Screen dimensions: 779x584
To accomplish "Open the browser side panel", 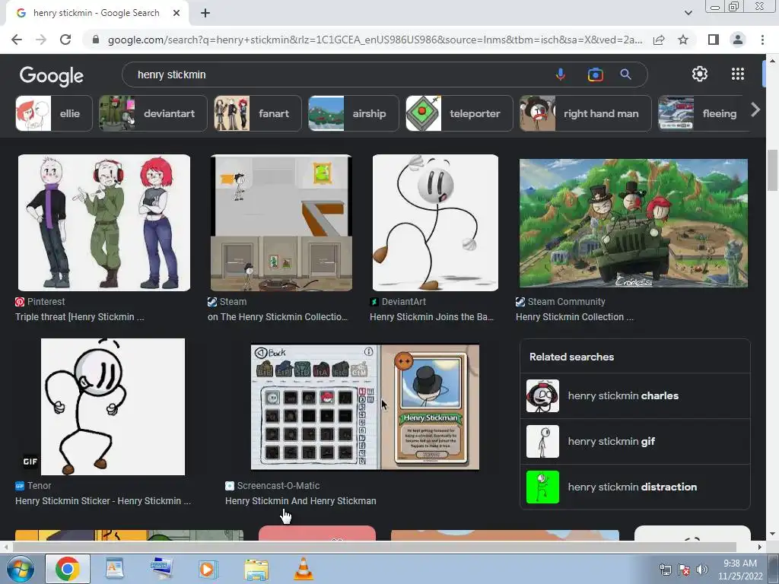I will click(x=714, y=40).
